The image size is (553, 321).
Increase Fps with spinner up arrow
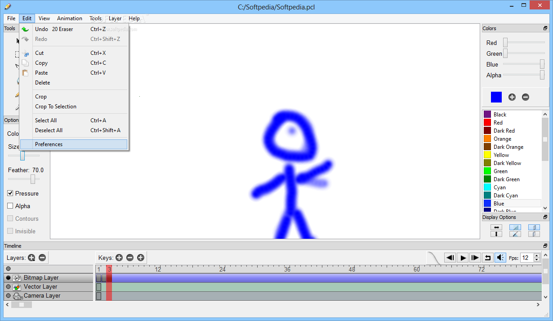click(x=536, y=256)
